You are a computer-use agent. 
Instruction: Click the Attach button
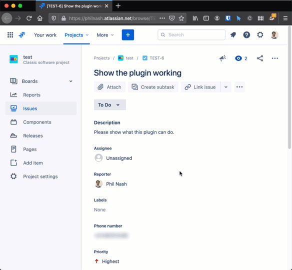[109, 87]
